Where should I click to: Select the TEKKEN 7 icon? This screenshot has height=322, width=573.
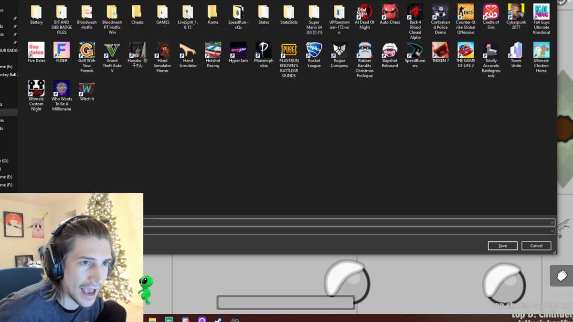point(440,51)
